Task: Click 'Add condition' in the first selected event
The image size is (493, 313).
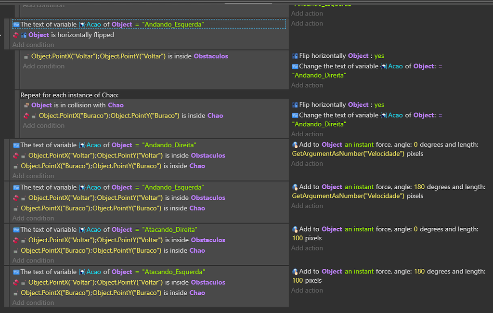Action: point(34,44)
